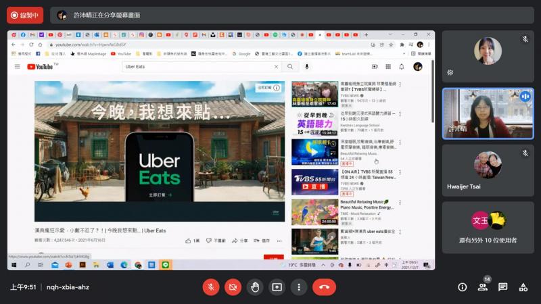Open LINE app from the taskbar
541x304 pixels.
pyautogui.click(x=166, y=265)
